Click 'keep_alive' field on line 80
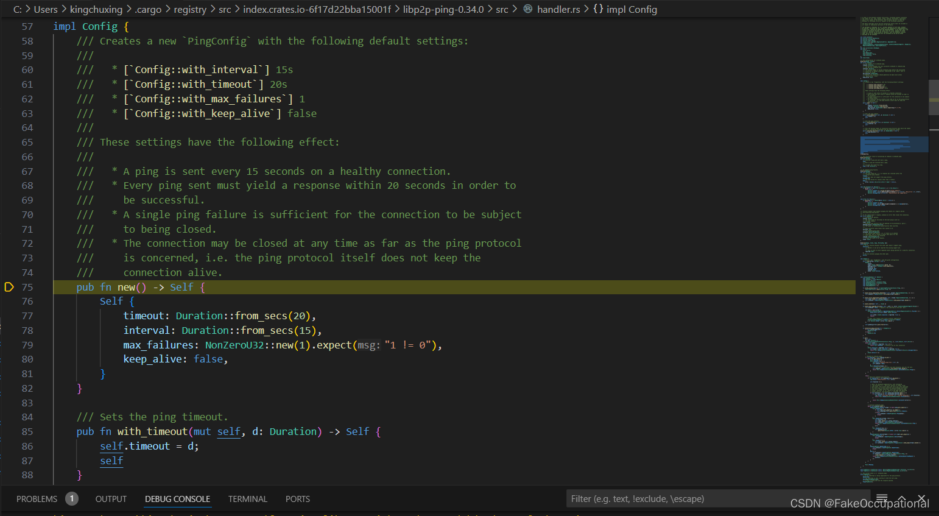Screen dimensions: 939x516 click(x=153, y=359)
